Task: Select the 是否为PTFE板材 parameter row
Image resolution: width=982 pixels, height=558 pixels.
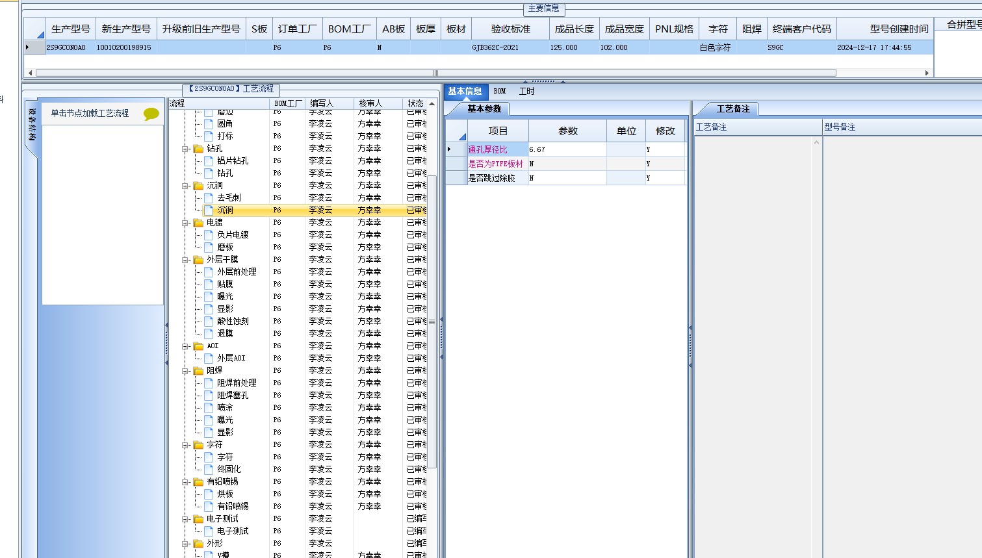Action: [x=565, y=164]
